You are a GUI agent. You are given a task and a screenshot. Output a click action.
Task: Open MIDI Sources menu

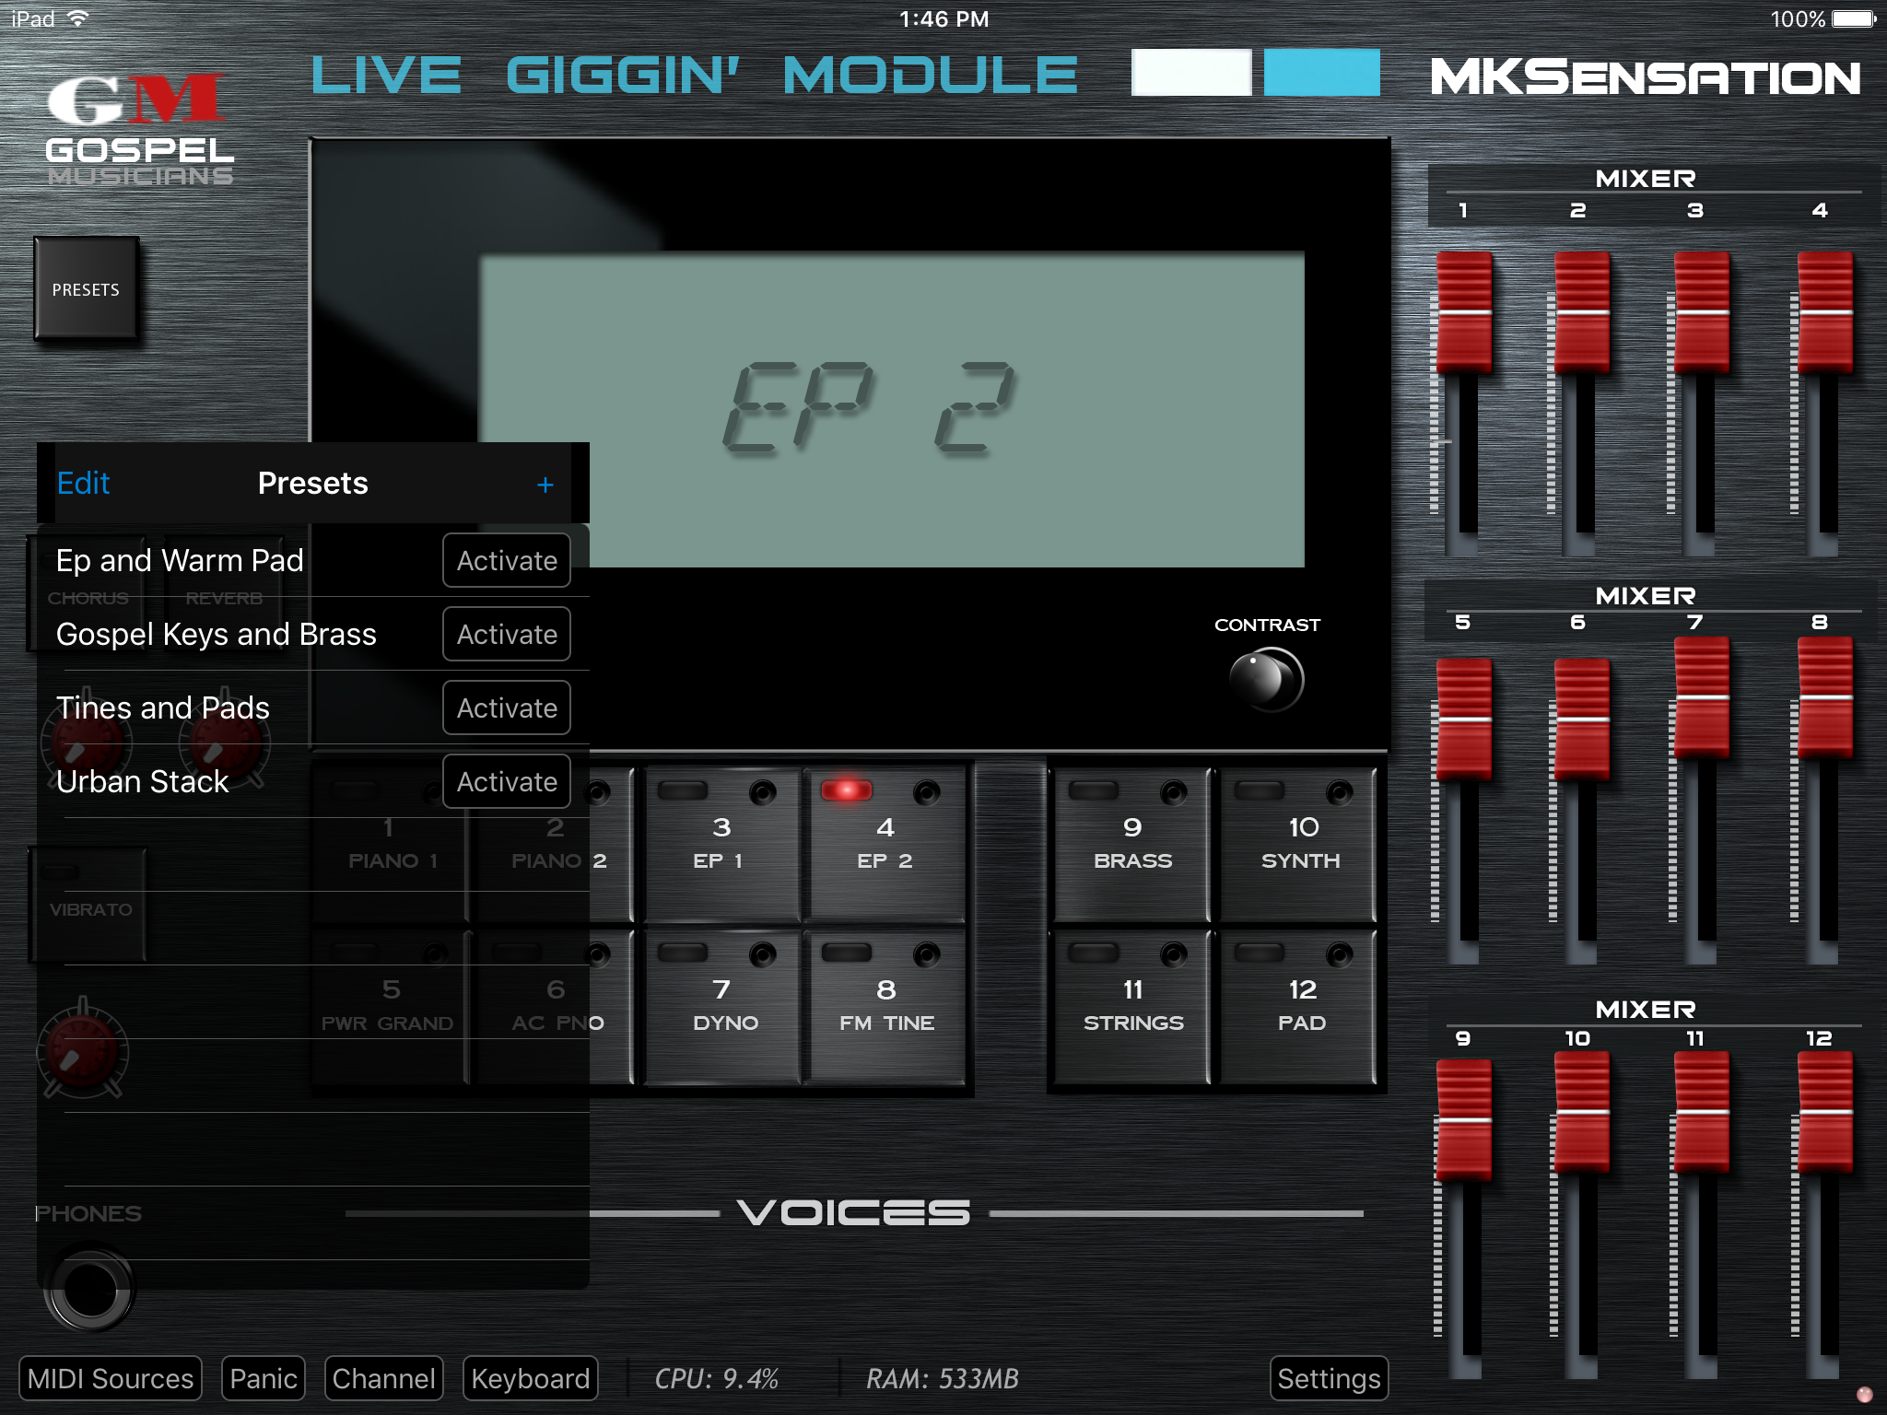pos(111,1378)
